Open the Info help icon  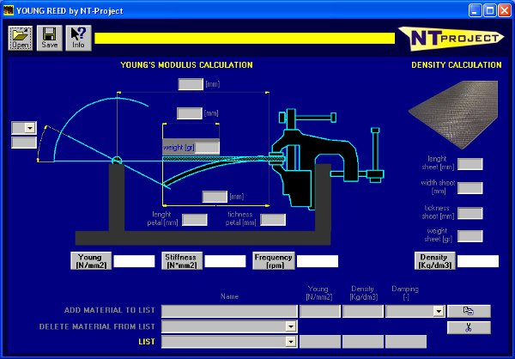(x=78, y=38)
